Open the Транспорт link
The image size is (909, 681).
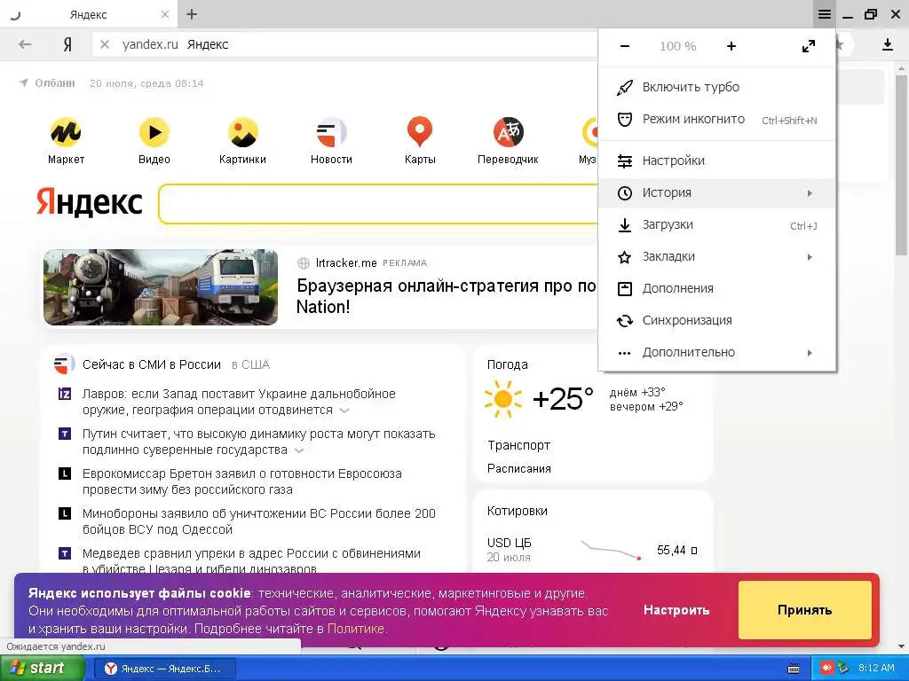[518, 445]
